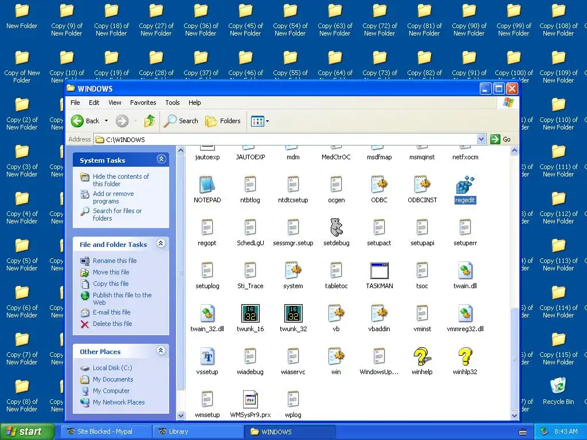The width and height of the screenshot is (587, 440).
Task: Open My Network Places link
Action: (x=119, y=402)
